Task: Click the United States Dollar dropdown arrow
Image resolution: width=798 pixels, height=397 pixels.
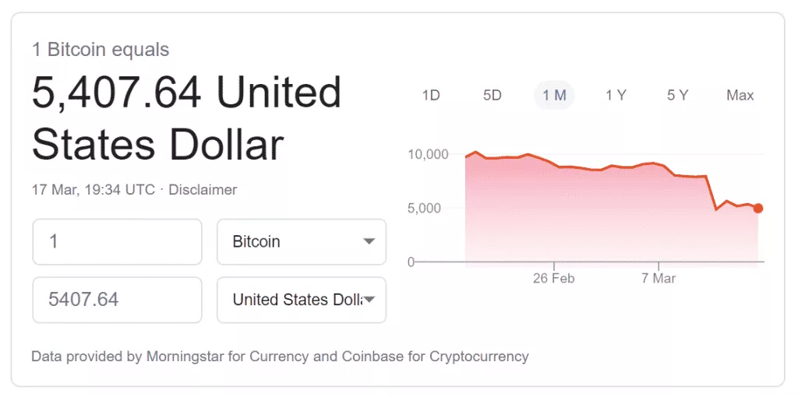Action: click(369, 300)
